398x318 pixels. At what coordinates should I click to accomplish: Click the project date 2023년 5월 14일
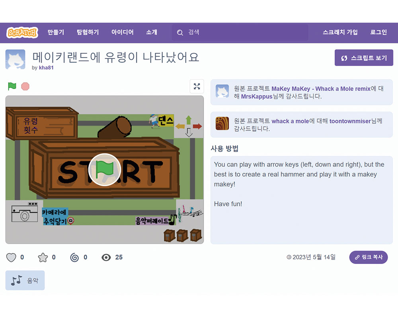pyautogui.click(x=314, y=257)
